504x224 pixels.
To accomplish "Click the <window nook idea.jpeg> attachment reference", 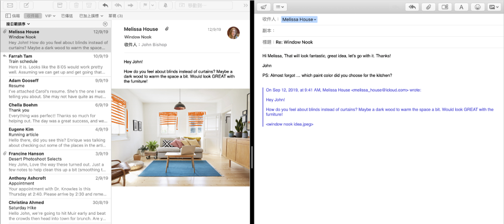I will click(x=290, y=124).
